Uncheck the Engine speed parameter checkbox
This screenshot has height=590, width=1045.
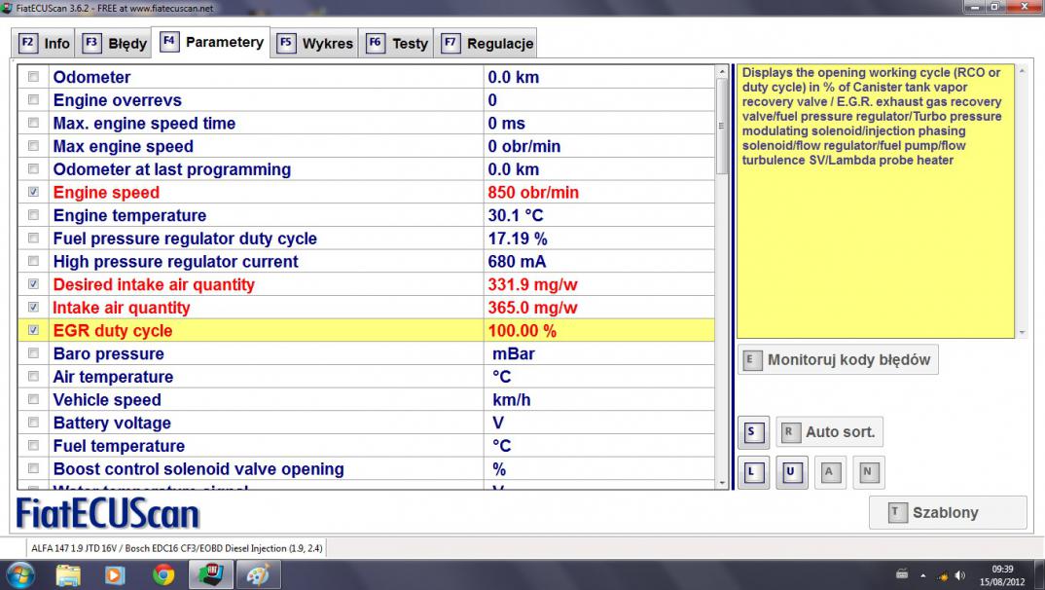click(34, 193)
